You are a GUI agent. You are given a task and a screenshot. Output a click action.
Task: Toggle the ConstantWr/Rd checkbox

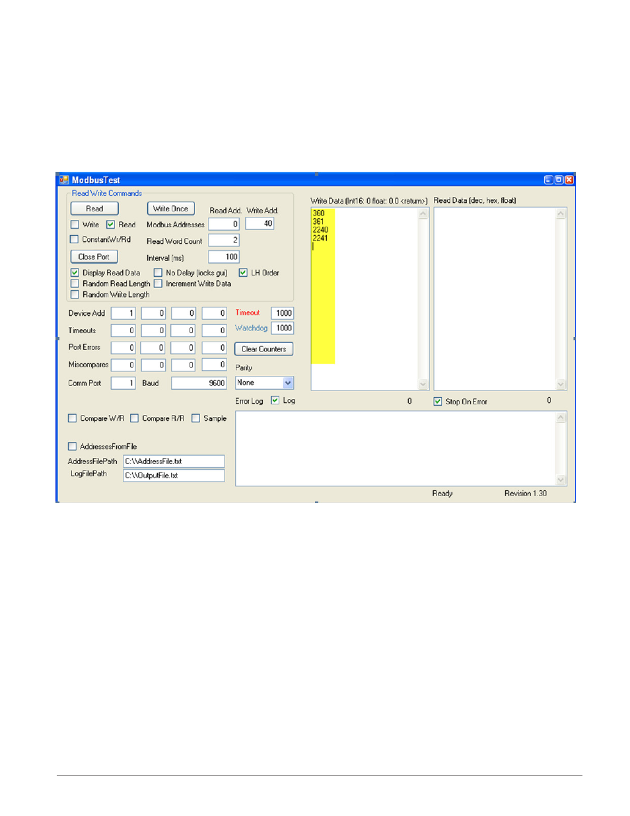click(x=74, y=239)
